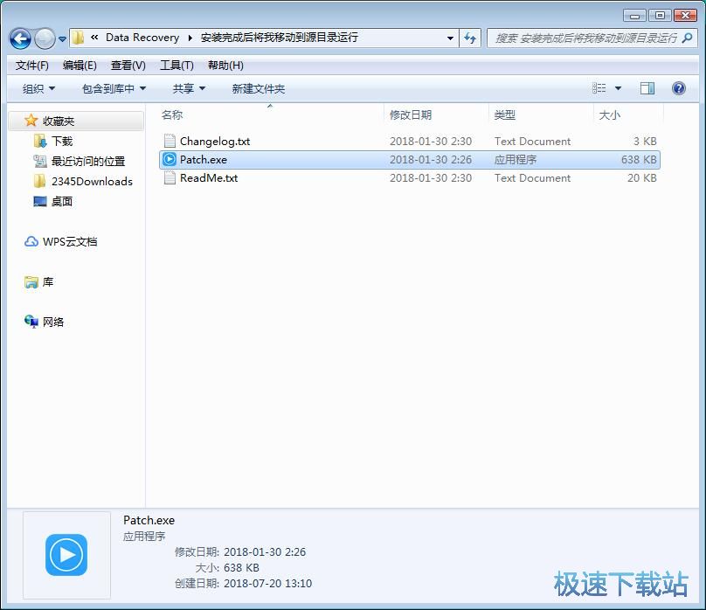Minimize the explorer window
The width and height of the screenshot is (706, 610).
(635, 16)
